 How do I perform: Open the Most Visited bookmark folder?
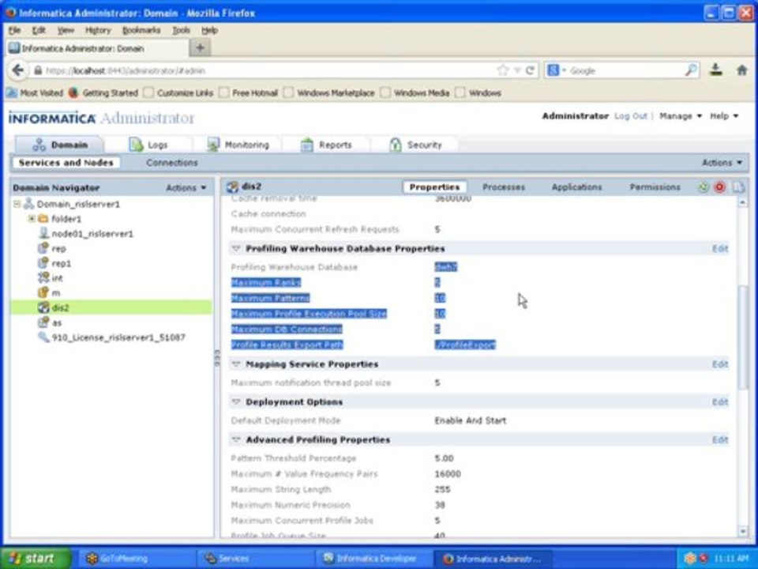coord(36,92)
